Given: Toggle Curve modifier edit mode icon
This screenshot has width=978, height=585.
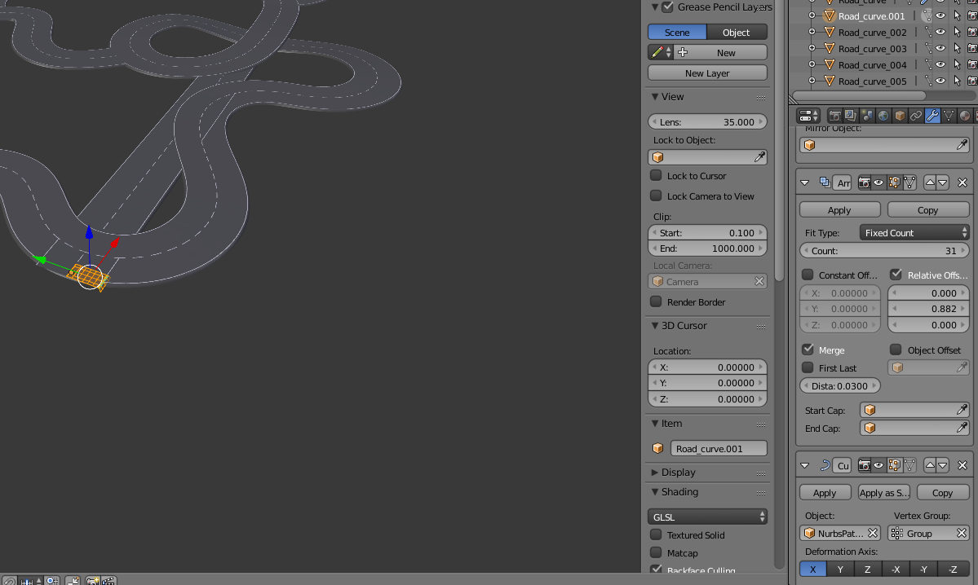Looking at the screenshot, I should pyautogui.click(x=895, y=465).
